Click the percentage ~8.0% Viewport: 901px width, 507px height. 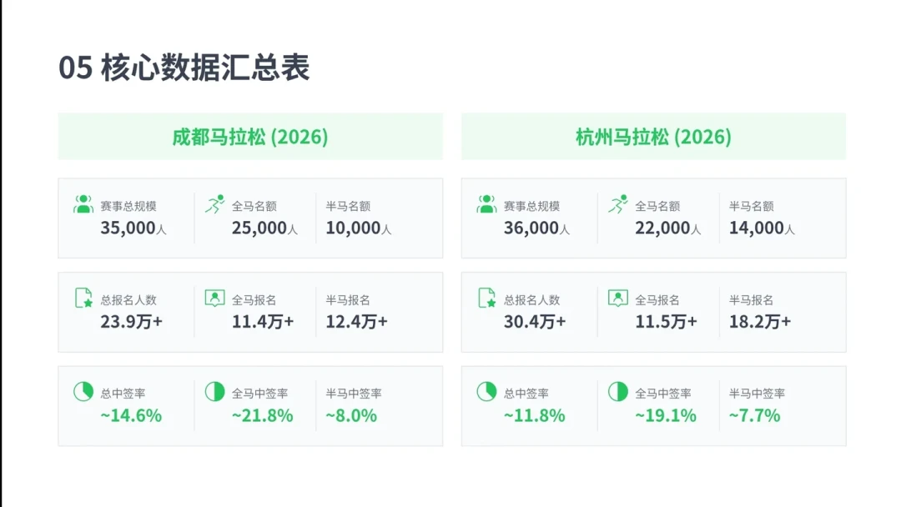352,415
